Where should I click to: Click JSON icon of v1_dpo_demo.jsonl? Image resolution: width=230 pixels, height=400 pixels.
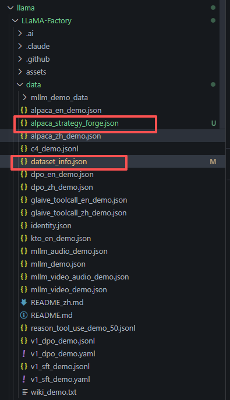click(x=24, y=341)
